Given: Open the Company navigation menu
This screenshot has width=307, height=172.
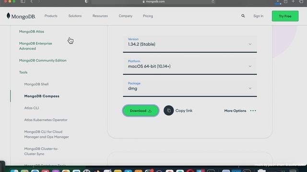Looking at the screenshot, I should click(x=126, y=16).
